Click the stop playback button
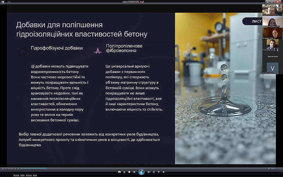Image resolution: width=283 pixels, height=177 pixels. point(129,172)
